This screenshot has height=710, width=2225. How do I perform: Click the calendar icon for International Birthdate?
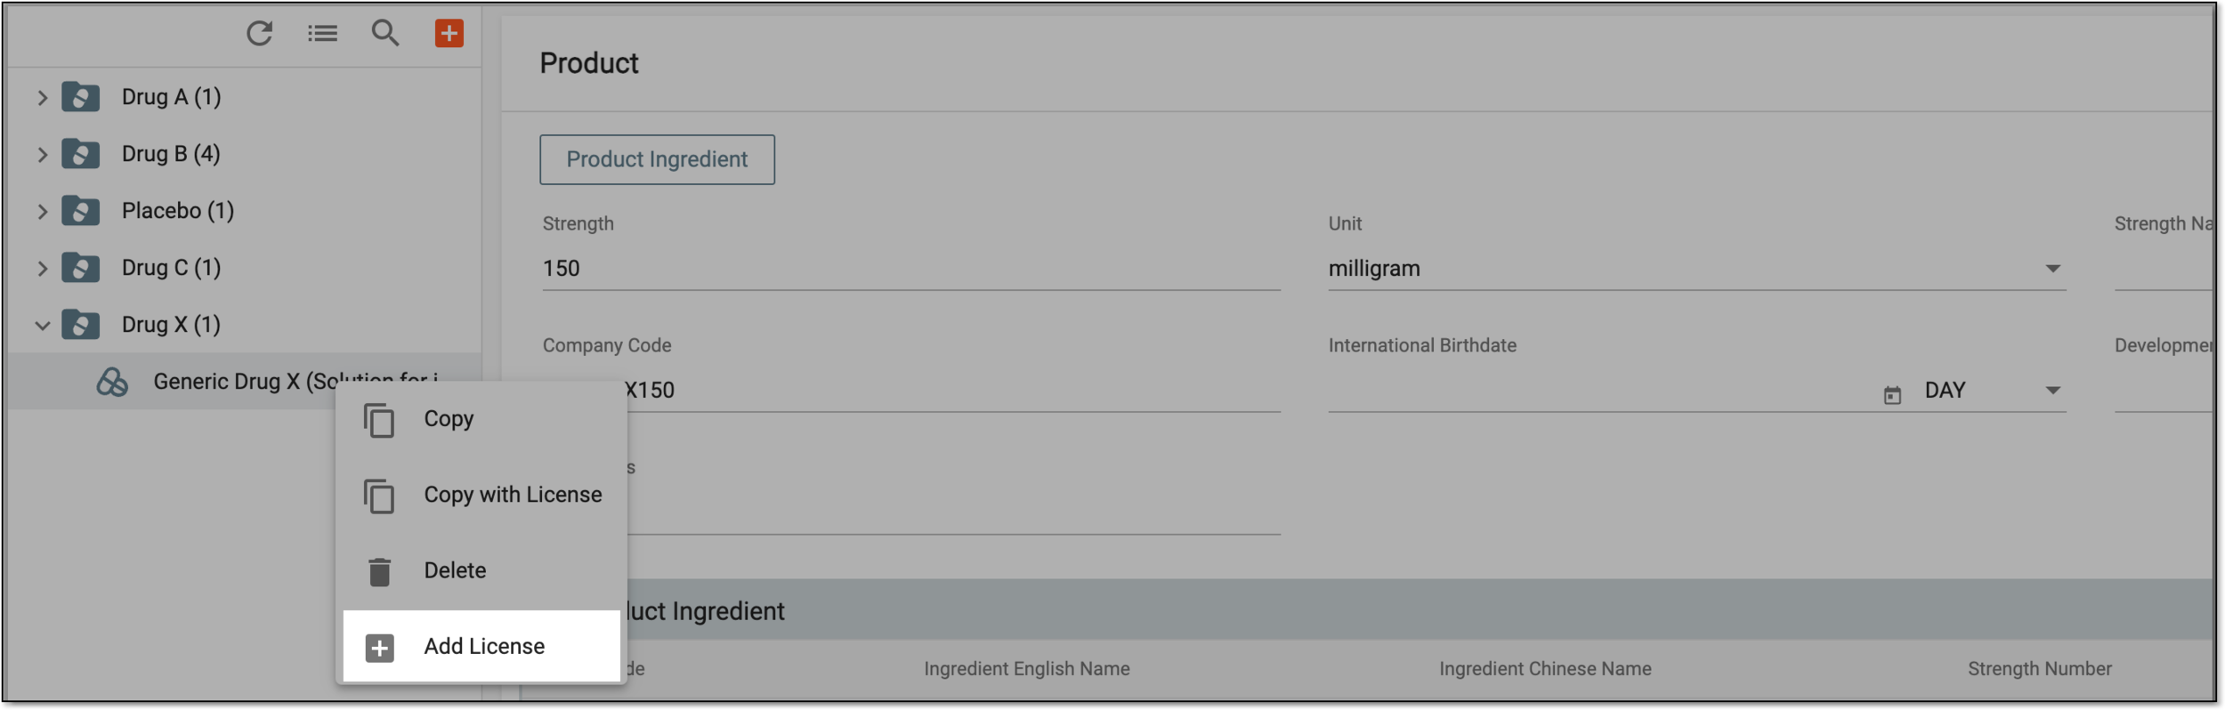[x=1892, y=394]
